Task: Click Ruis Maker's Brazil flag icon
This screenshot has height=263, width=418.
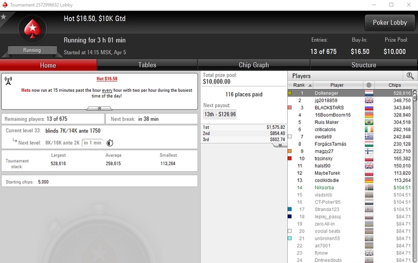Action: click(x=369, y=122)
